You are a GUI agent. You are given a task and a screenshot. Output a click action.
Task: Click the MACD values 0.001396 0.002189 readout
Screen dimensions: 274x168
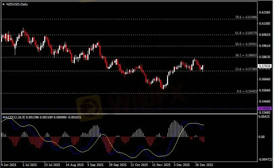pyautogui.click(x=39, y=117)
